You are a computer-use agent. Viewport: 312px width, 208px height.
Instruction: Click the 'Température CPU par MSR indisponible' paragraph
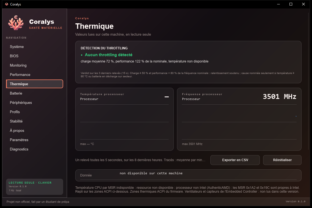click(187, 190)
